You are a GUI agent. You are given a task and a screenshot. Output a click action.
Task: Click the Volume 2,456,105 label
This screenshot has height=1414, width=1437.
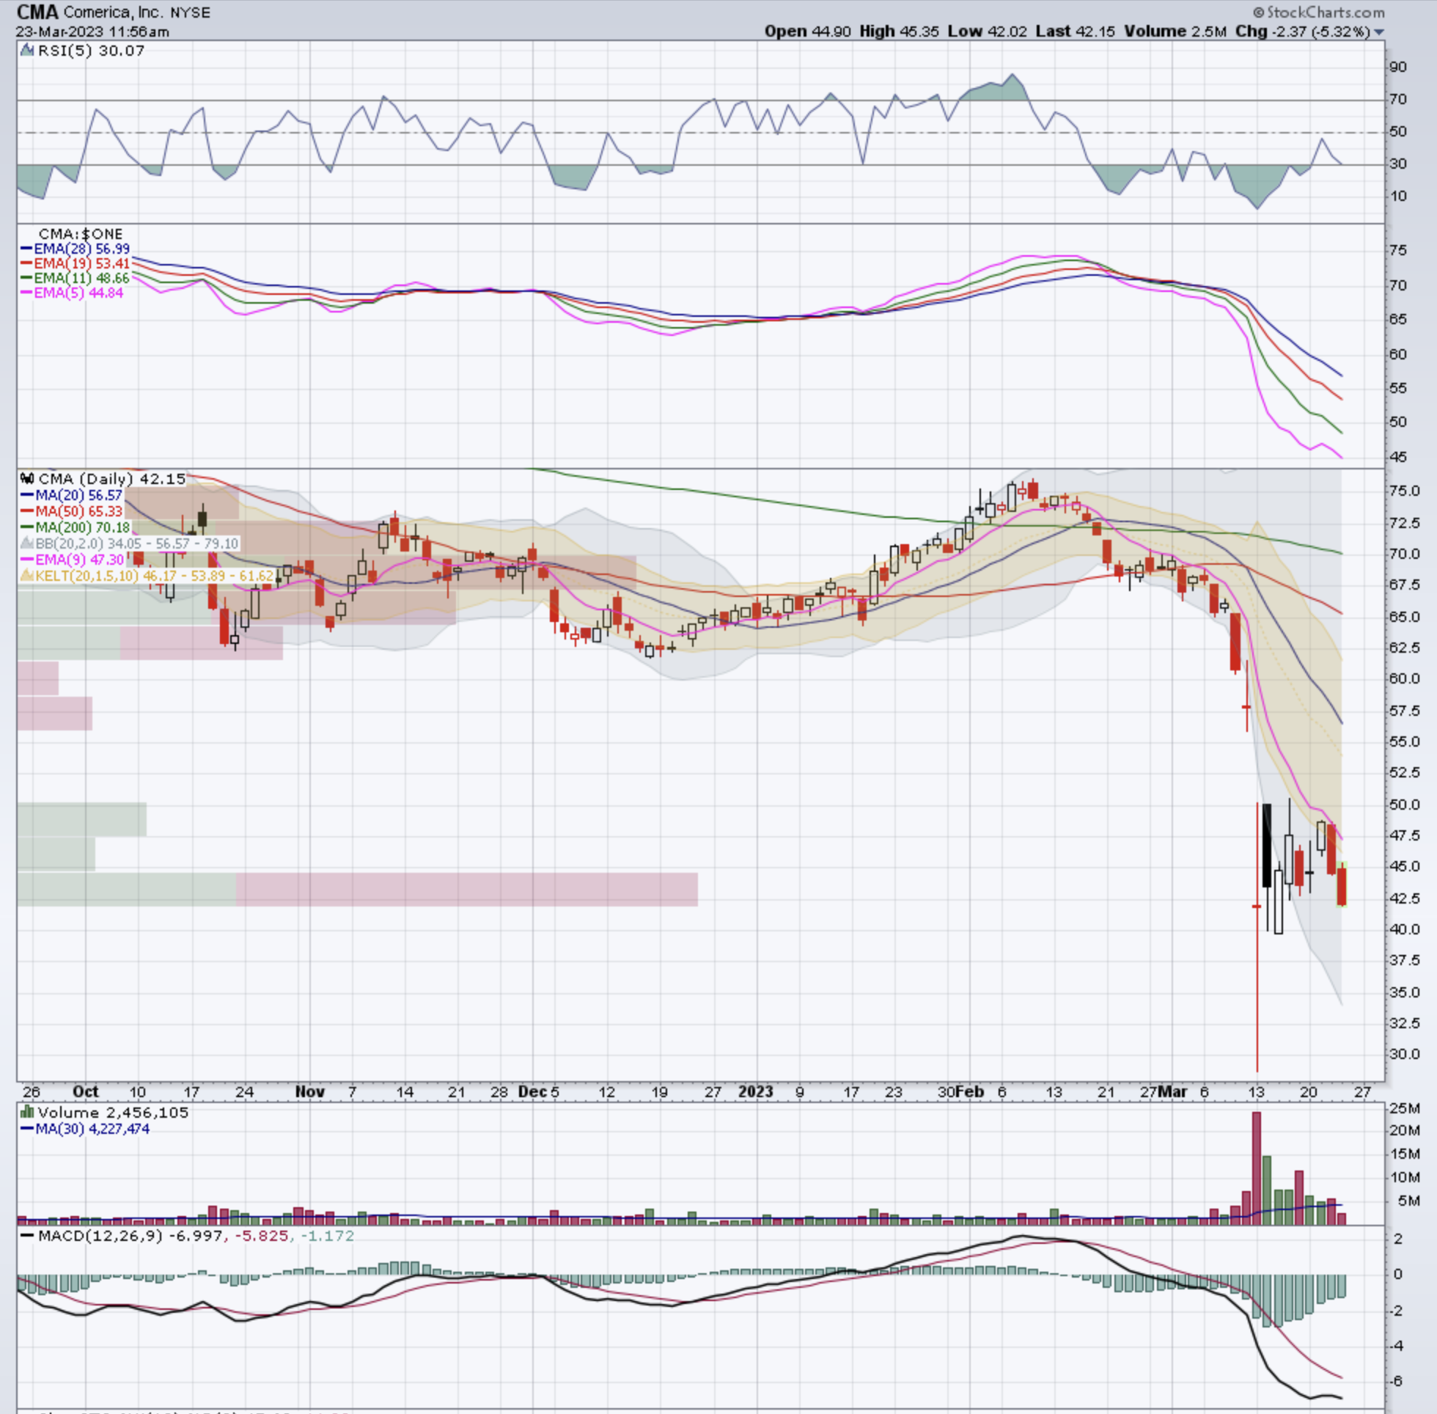113,1112
